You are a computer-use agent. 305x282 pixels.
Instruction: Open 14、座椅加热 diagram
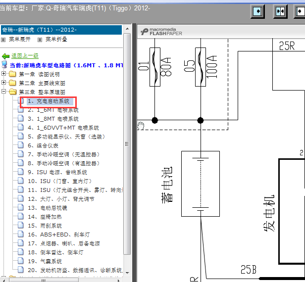[45, 217]
